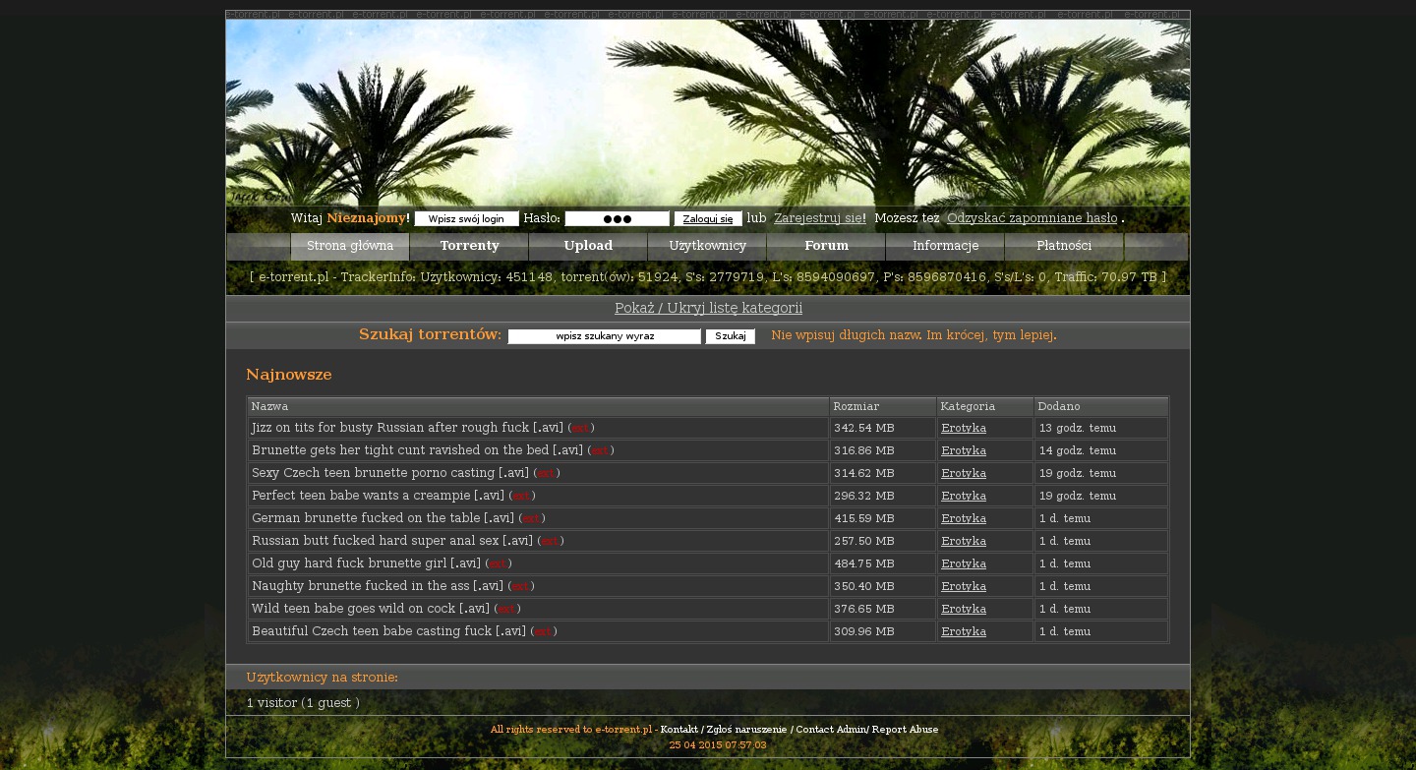
Task: Open the Upload page
Action: (x=588, y=246)
